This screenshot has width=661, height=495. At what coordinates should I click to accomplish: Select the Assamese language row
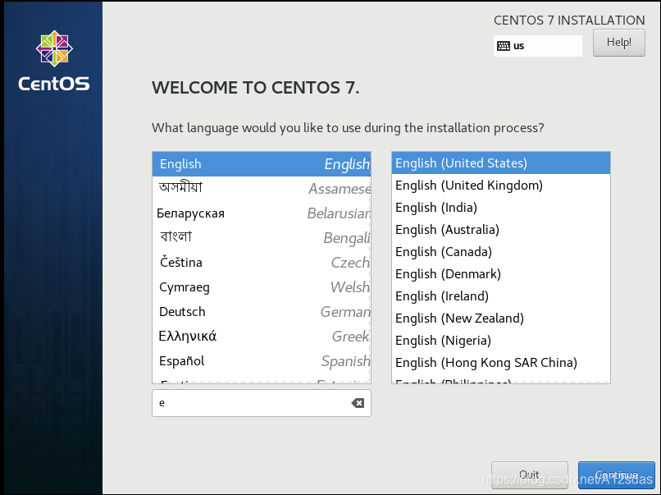[x=262, y=188]
